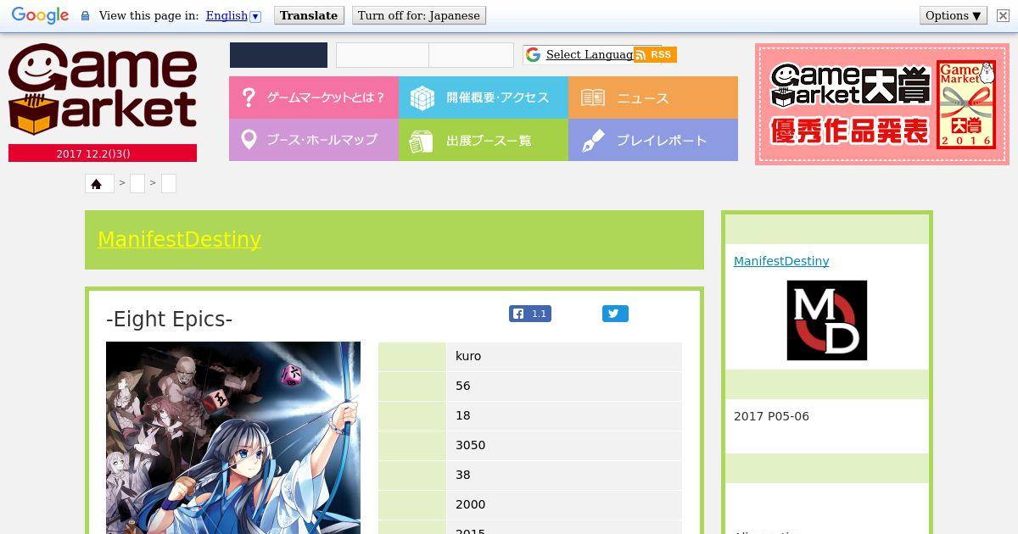The image size is (1018, 534).
Task: Open the ゲームマーケットとは? menu item
Action: tap(314, 97)
